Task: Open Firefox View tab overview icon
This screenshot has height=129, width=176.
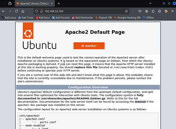Action: (x=10, y=4)
